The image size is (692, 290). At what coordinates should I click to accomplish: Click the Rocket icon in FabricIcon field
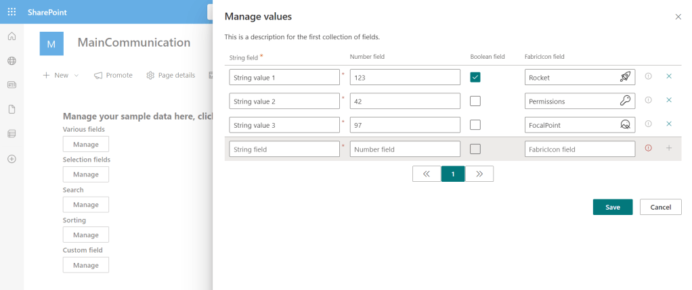click(x=625, y=77)
